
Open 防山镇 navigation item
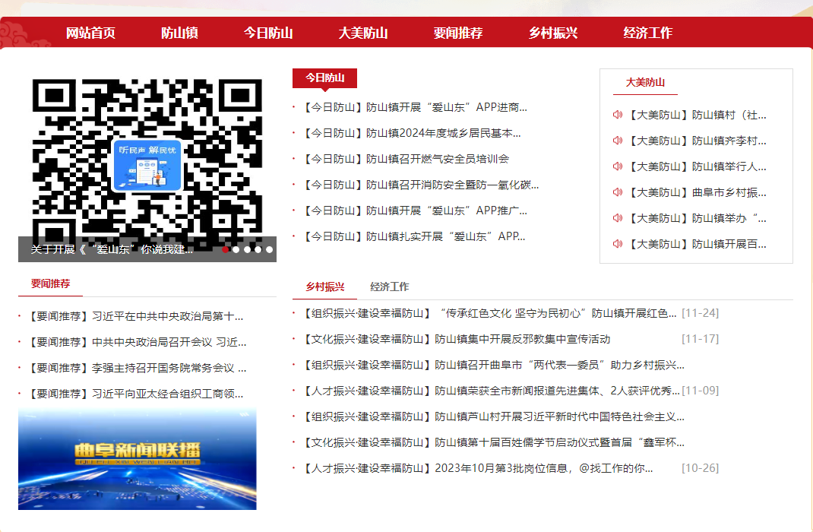(179, 33)
